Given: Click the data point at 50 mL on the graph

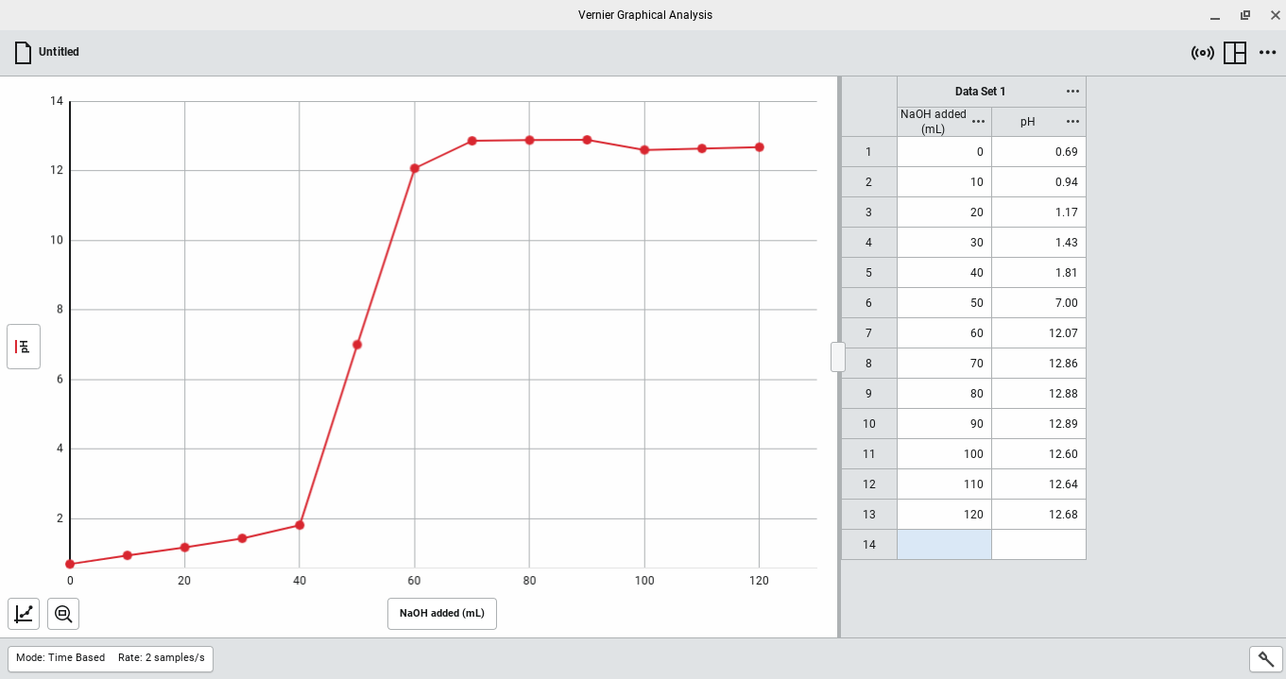Looking at the screenshot, I should (357, 345).
